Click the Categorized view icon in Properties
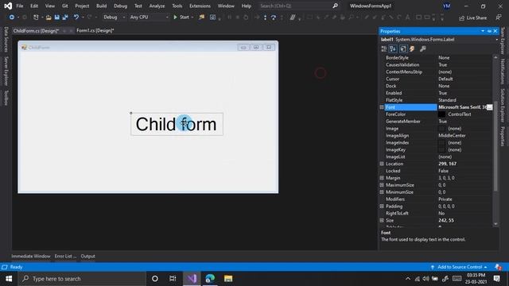The image size is (509, 286). [x=384, y=49]
